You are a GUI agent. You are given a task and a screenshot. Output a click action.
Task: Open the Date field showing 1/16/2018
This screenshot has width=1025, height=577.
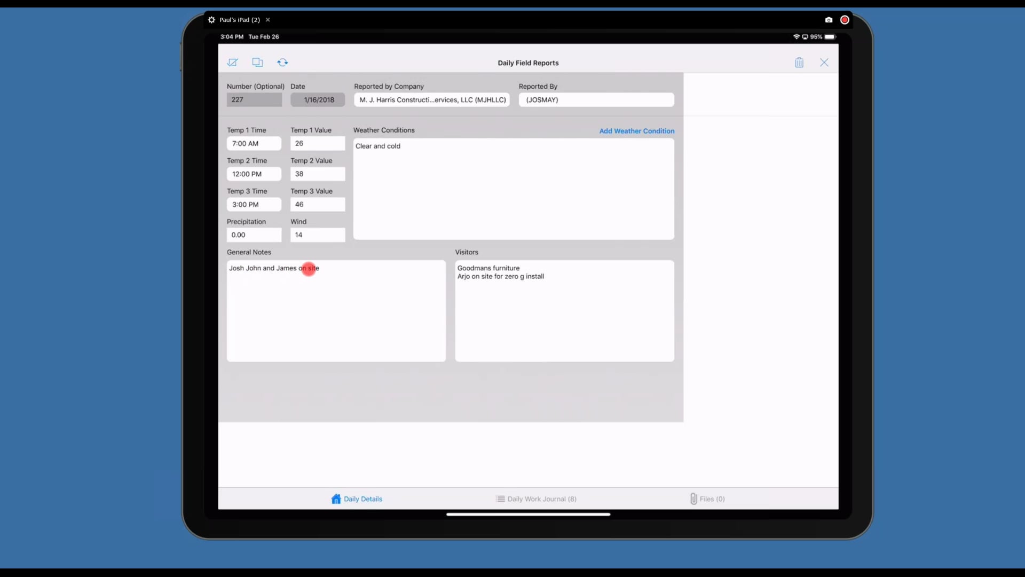point(318,99)
